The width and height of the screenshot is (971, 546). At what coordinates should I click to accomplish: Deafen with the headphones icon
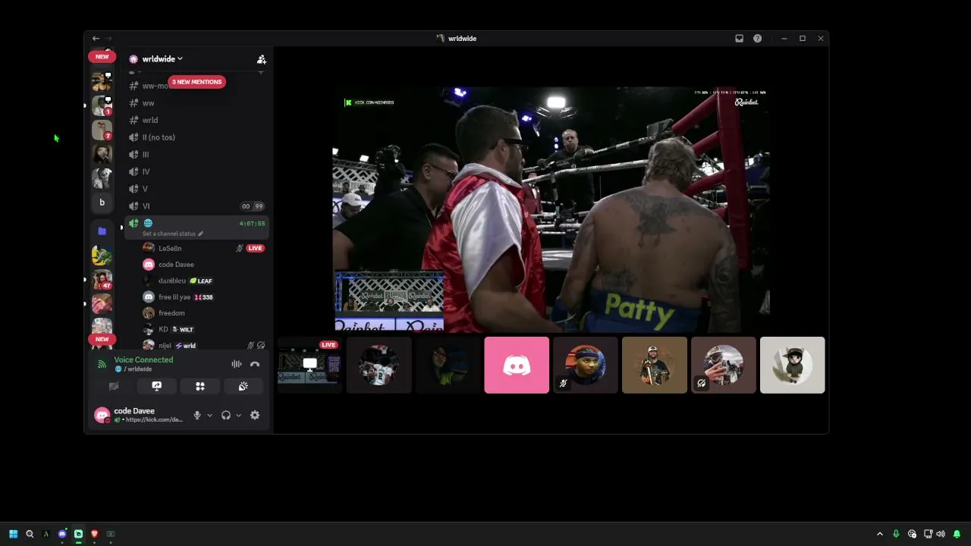coord(225,416)
